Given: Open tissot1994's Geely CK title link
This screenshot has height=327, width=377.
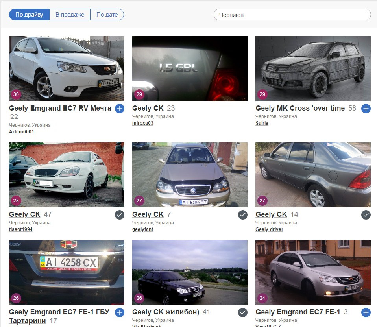Looking at the screenshot, I should point(24,214).
